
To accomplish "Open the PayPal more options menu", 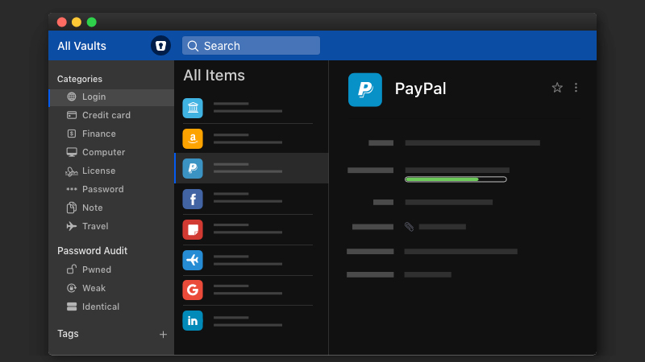I will [576, 88].
